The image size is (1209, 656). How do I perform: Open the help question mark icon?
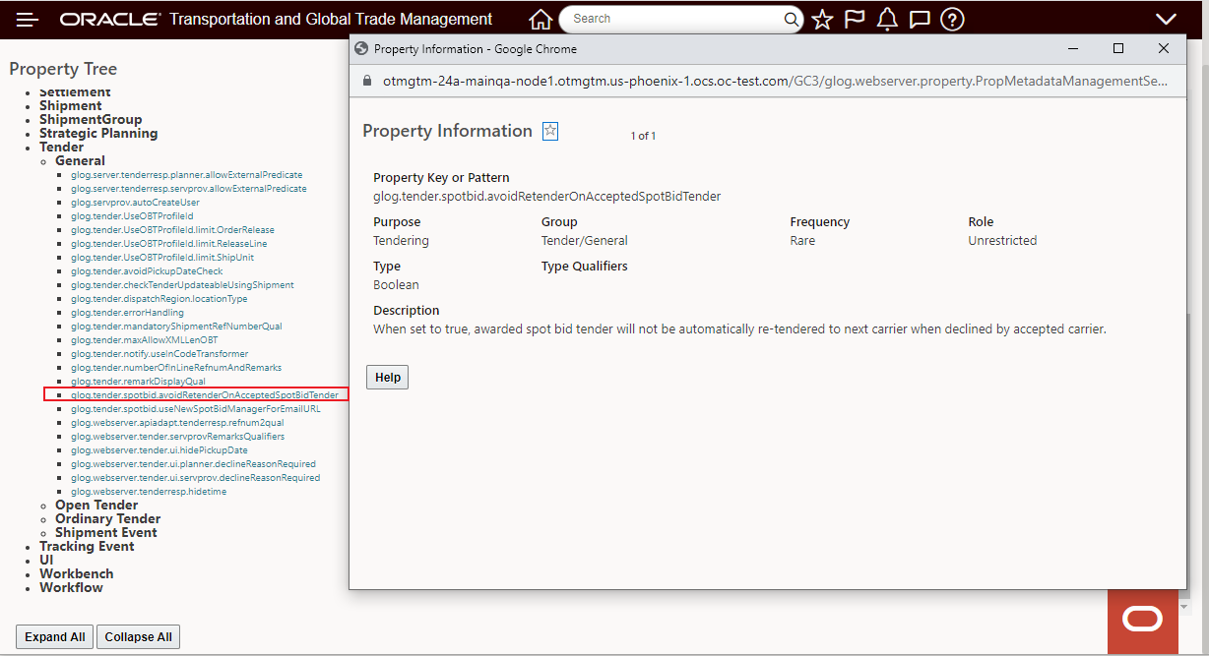click(952, 19)
